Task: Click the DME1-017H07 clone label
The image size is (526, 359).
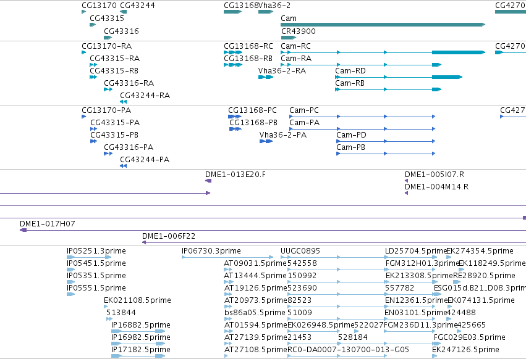Action: click(48, 224)
